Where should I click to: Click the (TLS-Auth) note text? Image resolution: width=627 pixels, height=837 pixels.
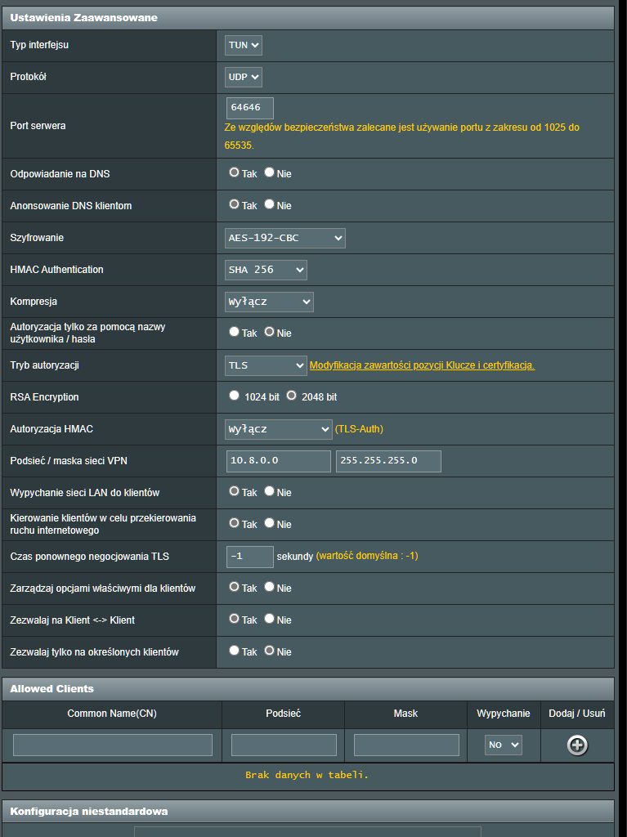[359, 429]
